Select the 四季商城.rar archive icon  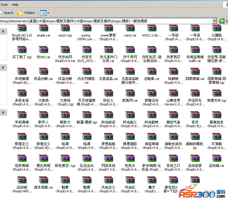(195, 71)
